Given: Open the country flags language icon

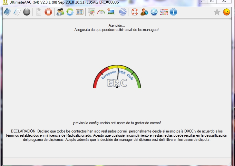Looking at the screenshot, I should click(164, 12).
